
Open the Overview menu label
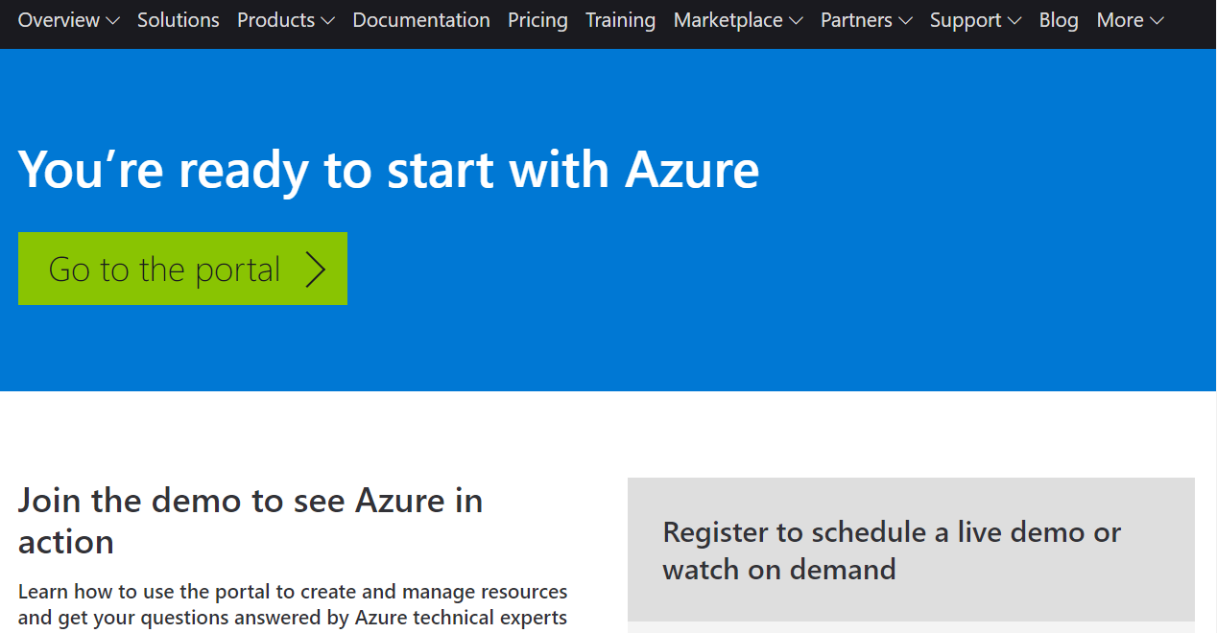(x=59, y=20)
